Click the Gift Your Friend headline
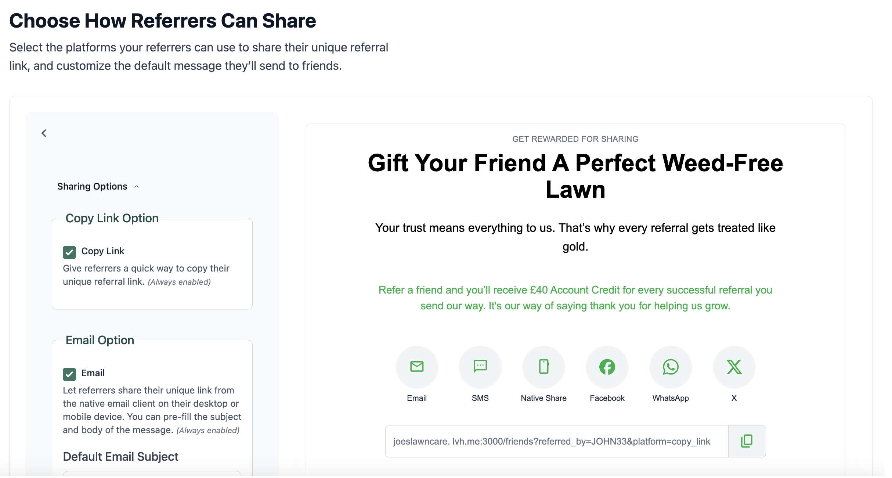Image resolution: width=892 pixels, height=478 pixels. click(x=575, y=176)
